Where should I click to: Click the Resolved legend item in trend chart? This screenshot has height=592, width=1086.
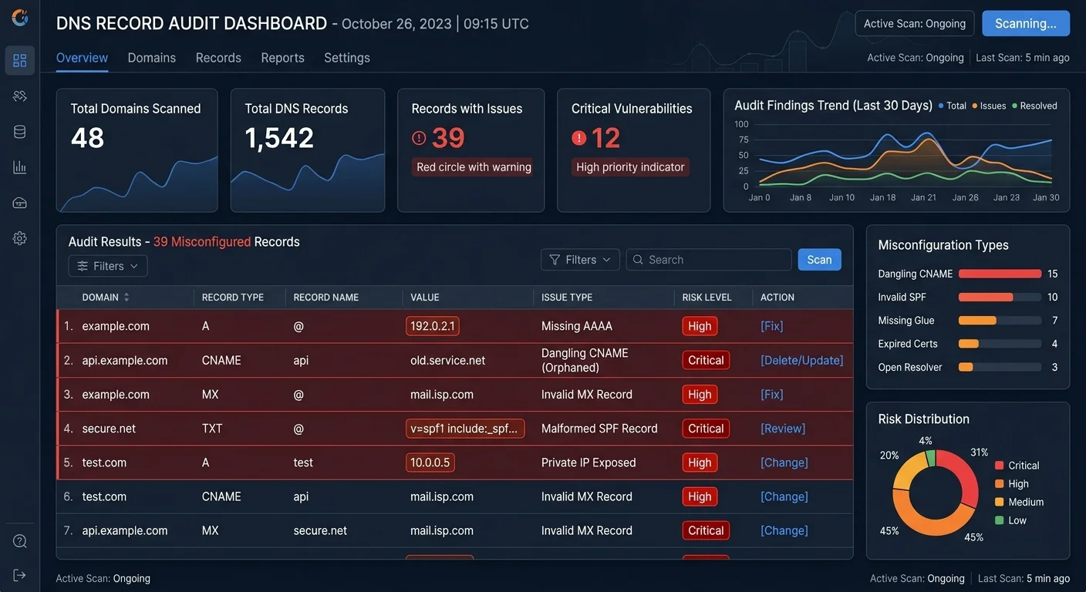coord(1034,106)
